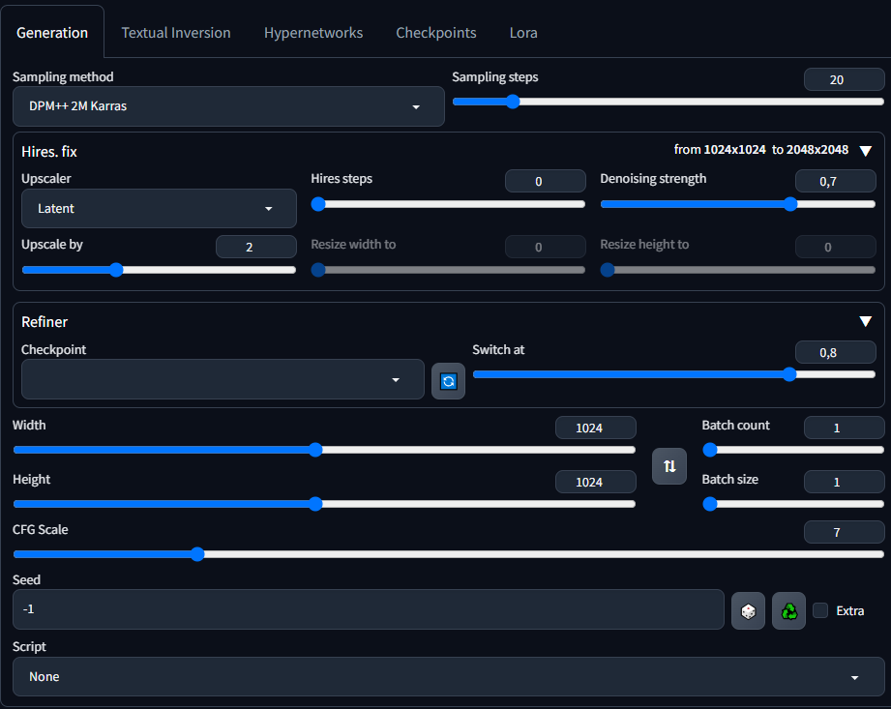
Task: Click the 'CFG Scale' label
Action: (41, 529)
